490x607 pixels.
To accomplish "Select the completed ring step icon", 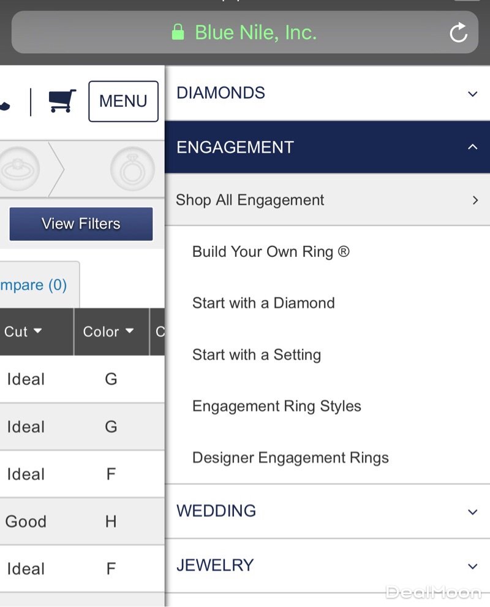I will 132,169.
